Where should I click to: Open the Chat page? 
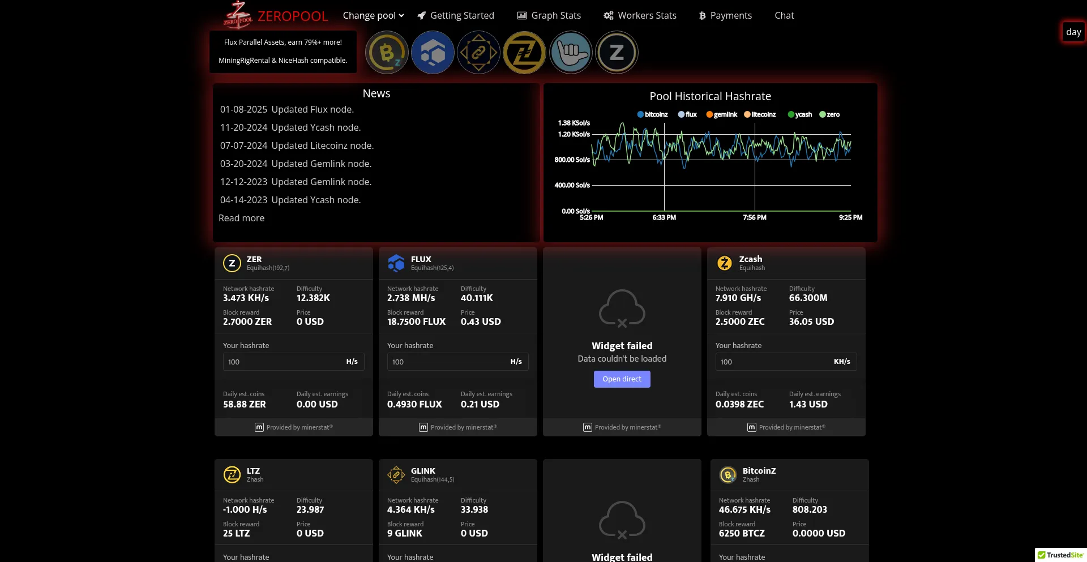tap(784, 15)
